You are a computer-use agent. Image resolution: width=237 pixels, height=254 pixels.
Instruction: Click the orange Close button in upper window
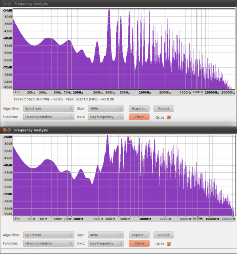click(x=139, y=117)
